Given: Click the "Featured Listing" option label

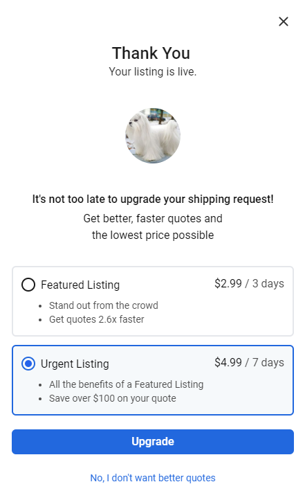Looking at the screenshot, I should pyautogui.click(x=80, y=285).
